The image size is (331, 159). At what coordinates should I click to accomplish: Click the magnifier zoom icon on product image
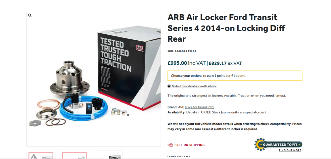pos(30,16)
